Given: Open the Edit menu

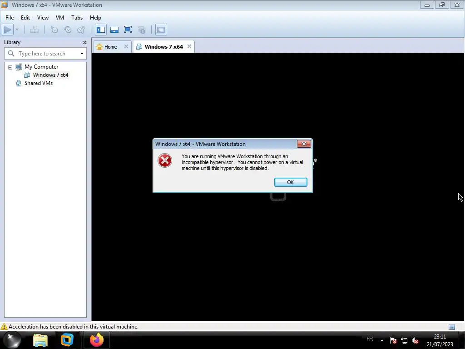Looking at the screenshot, I should click(x=25, y=18).
